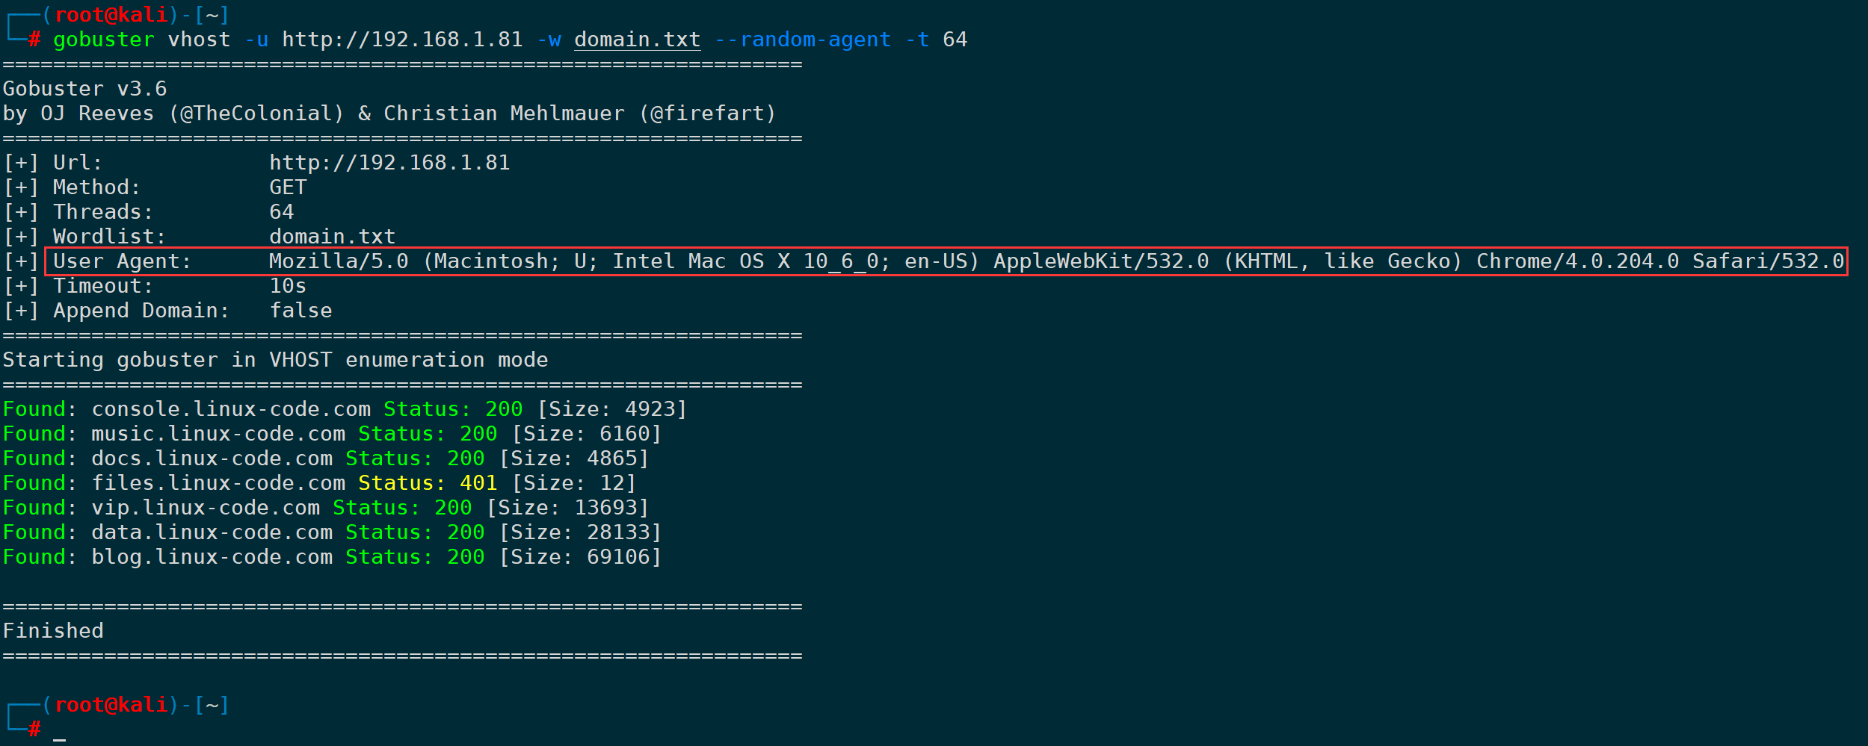Click Size: 6160 in music row
The width and height of the screenshot is (1868, 746).
586,434
